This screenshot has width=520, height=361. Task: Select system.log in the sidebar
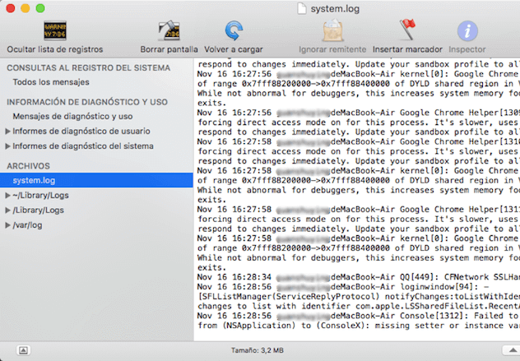coord(96,180)
